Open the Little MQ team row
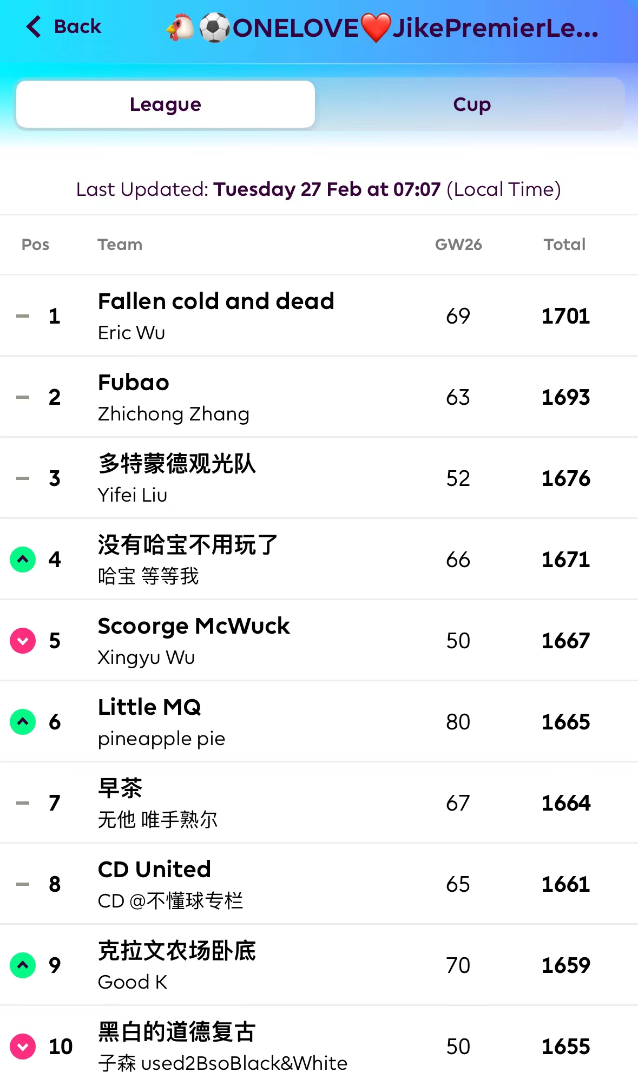Viewport: 638px width, 1079px height. pos(149,707)
